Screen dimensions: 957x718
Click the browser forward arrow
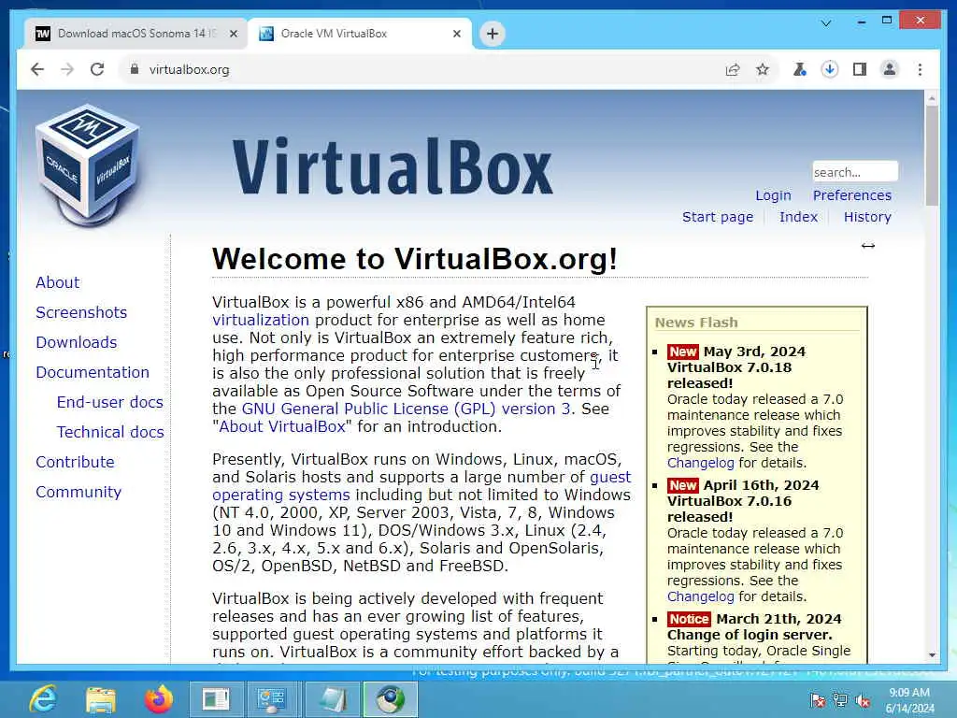coord(67,69)
